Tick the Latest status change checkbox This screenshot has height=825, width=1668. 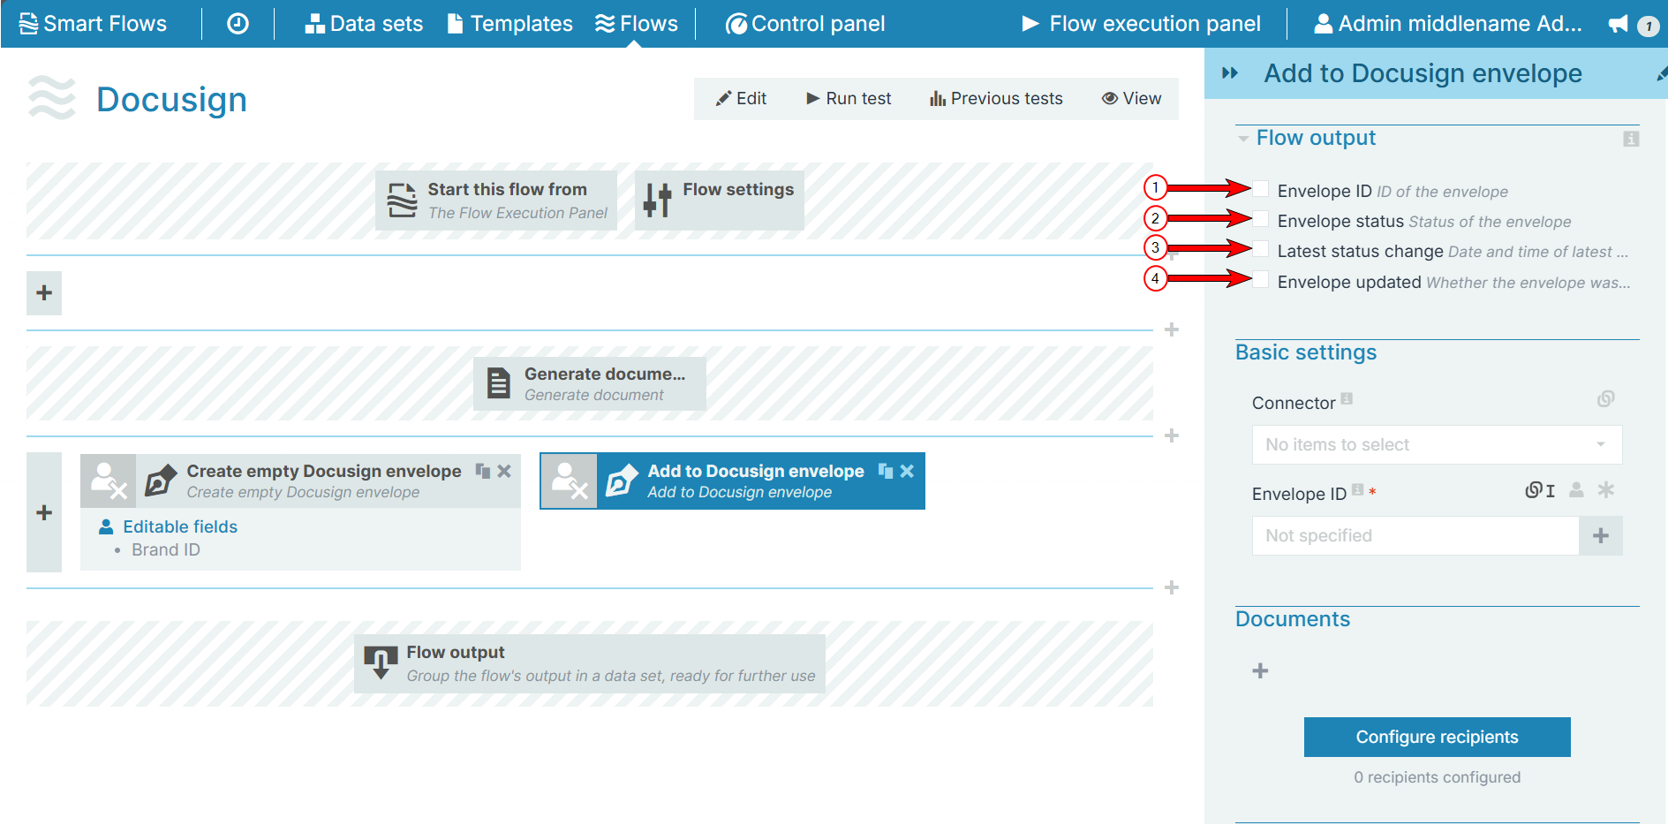coord(1261,249)
